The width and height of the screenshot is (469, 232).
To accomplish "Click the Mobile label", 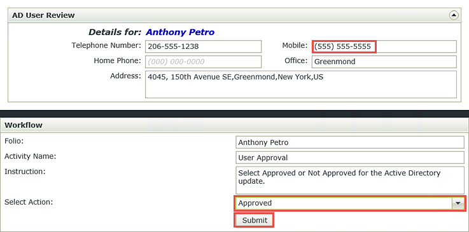I will click(x=295, y=46).
